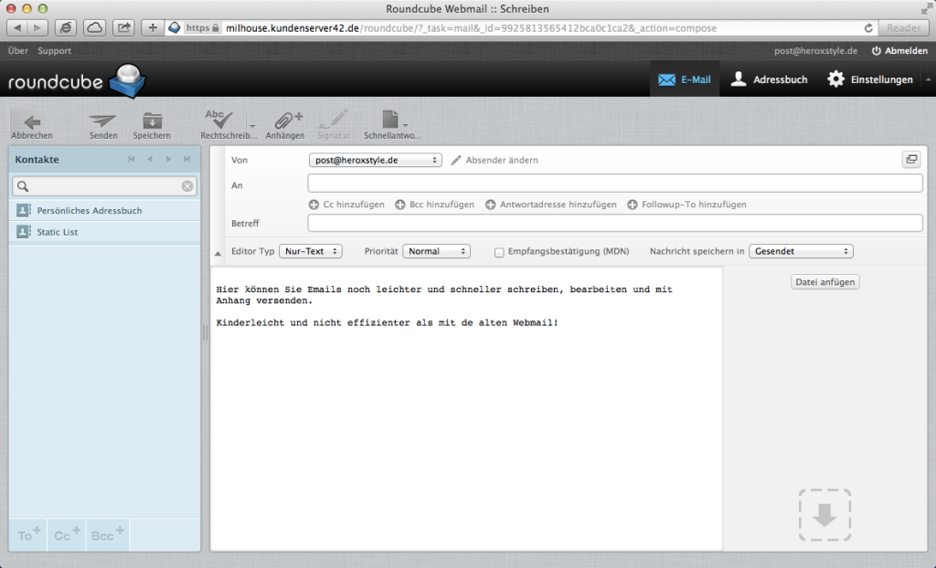936x568 pixels.
Task: Save draft with the Speichern icon
Action: (152, 122)
